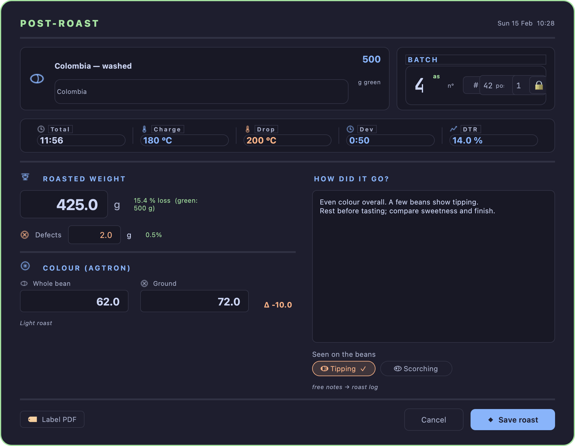Viewport: 575px width, 446px height.
Task: Click the crossed-circle icon next to Ground
Action: point(144,283)
